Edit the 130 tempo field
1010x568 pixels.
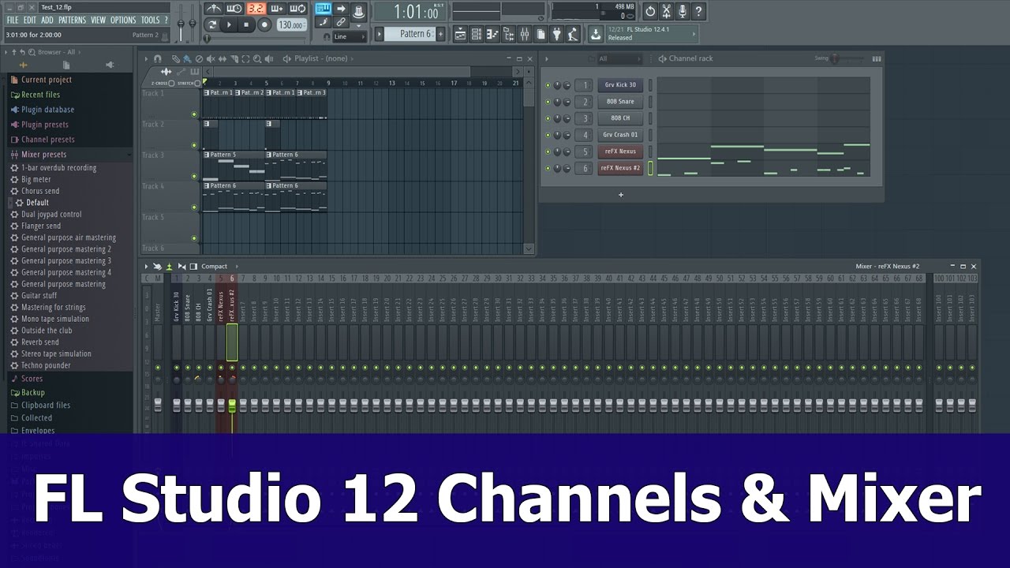pos(290,25)
